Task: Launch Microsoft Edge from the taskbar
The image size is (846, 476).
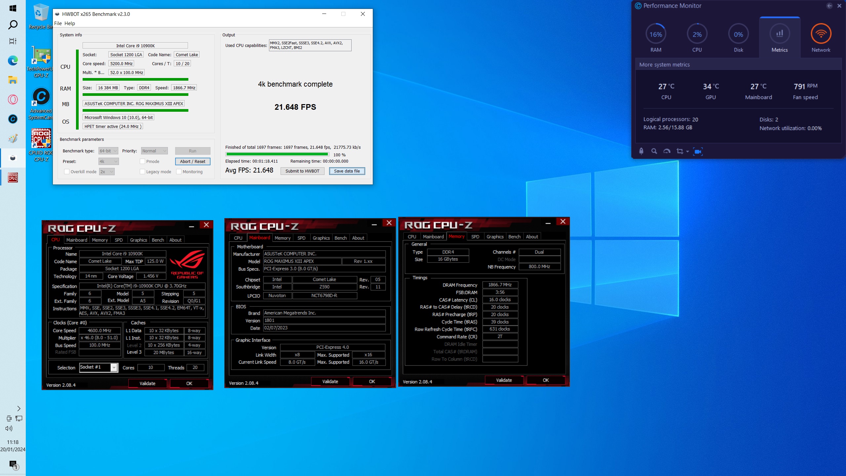Action: tap(13, 60)
